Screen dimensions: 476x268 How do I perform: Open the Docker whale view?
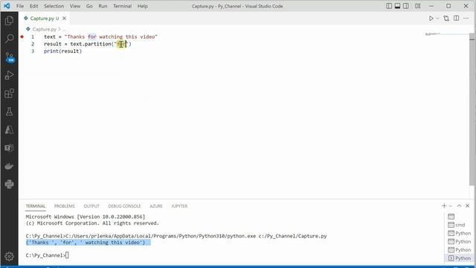coord(9,166)
